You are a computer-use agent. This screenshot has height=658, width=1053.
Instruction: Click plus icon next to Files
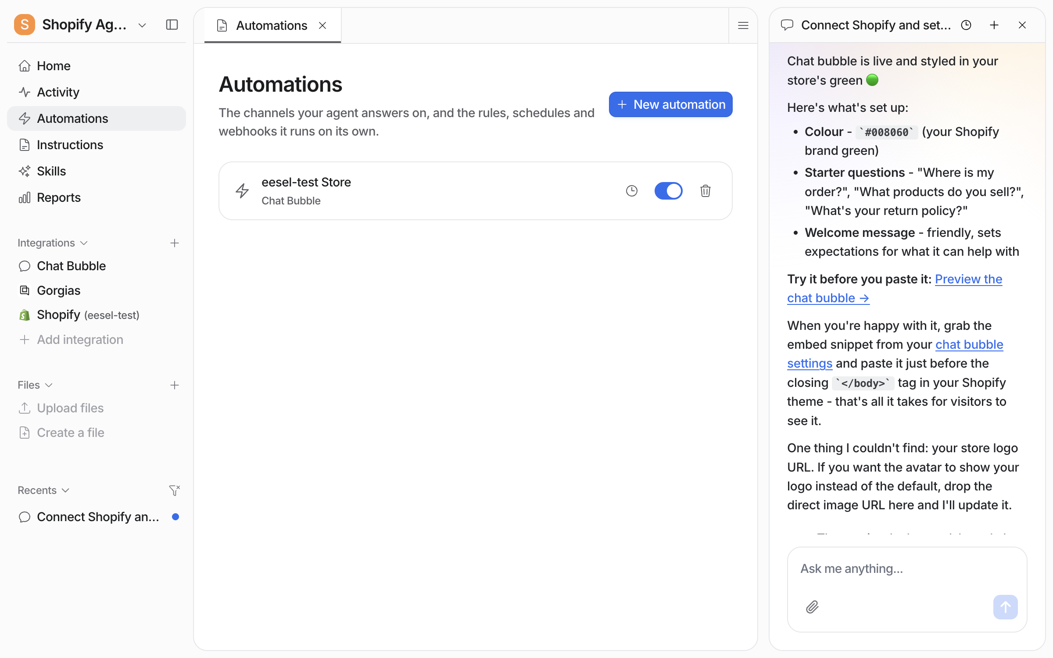click(x=175, y=385)
